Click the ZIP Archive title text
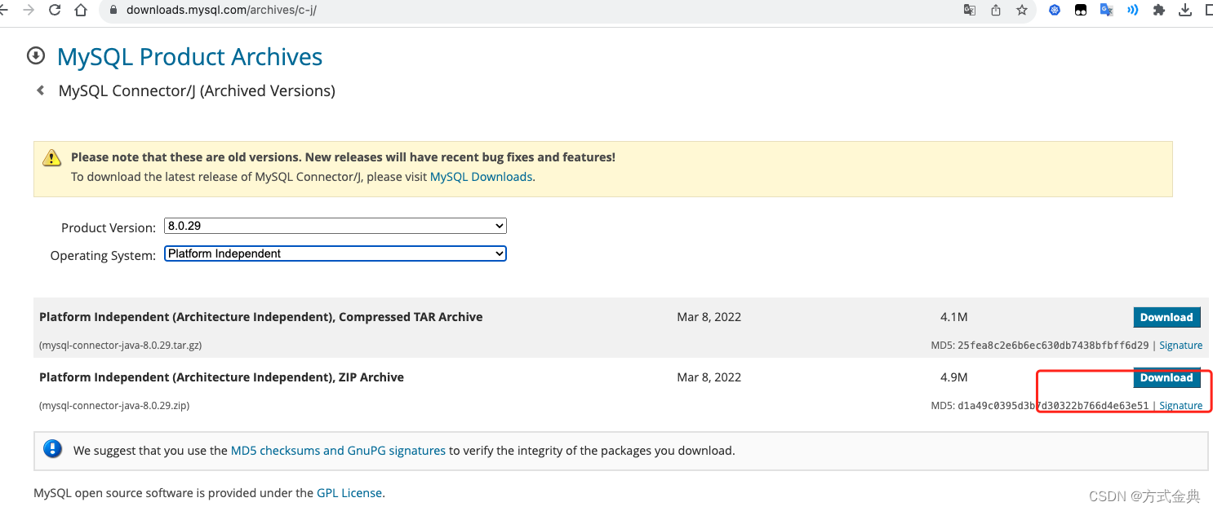Screen dimensions: 1213x511 [221, 377]
